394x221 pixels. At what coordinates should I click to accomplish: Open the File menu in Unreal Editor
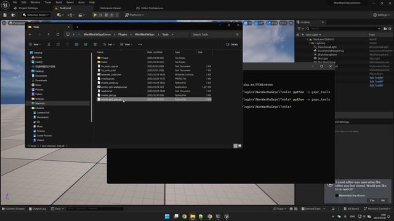point(15,2)
